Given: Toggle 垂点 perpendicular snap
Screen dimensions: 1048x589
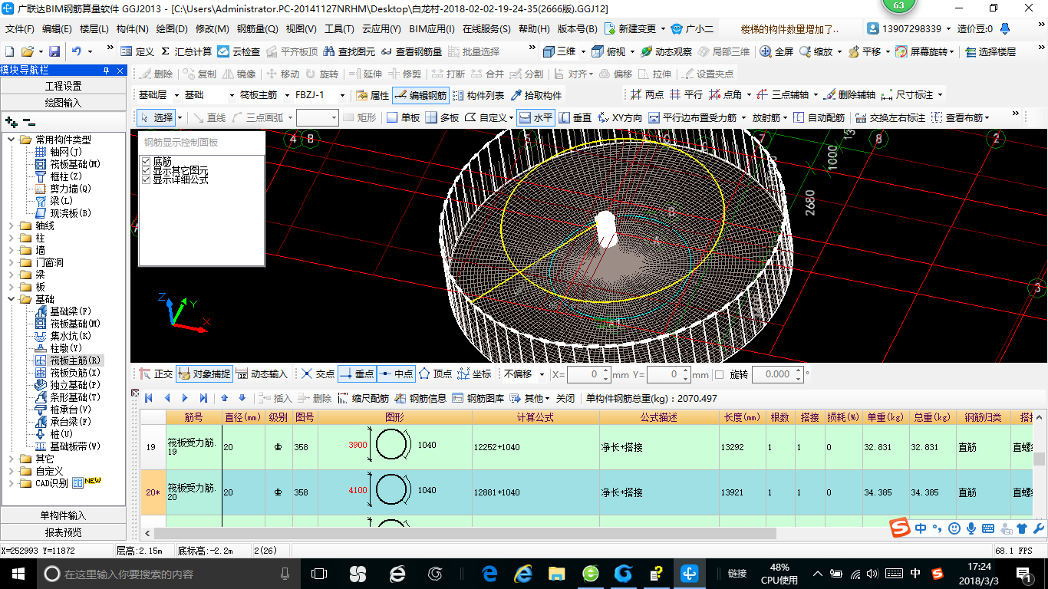Looking at the screenshot, I should pyautogui.click(x=356, y=374).
